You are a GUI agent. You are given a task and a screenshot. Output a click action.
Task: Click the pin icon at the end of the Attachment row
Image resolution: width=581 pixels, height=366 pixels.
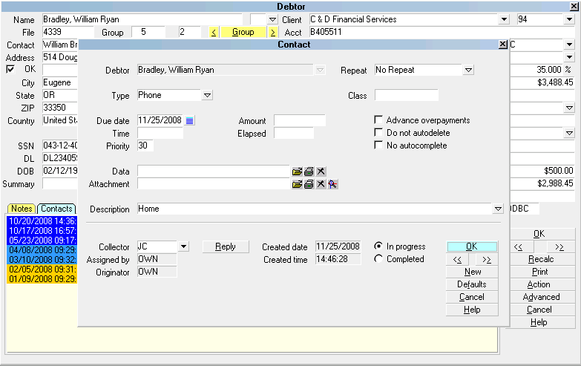coord(332,184)
